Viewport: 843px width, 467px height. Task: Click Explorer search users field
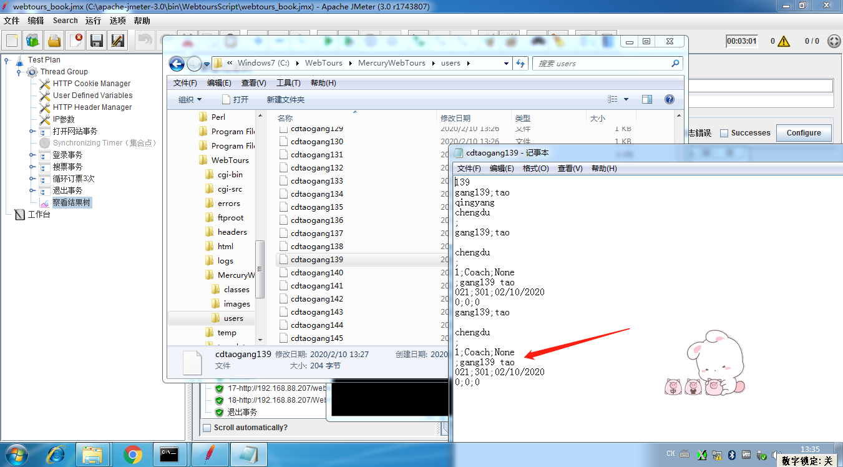coord(607,63)
